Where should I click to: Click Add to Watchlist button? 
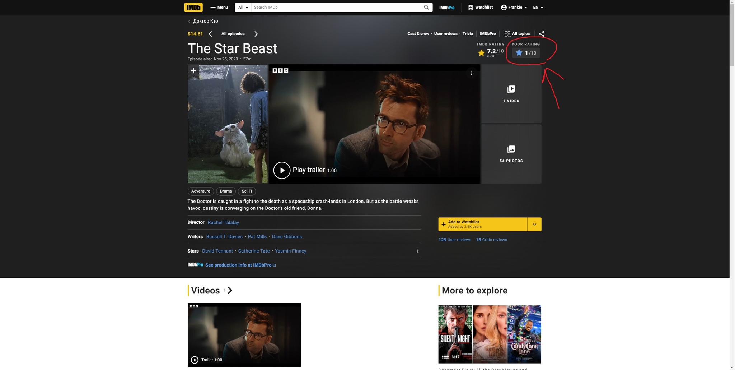click(x=483, y=224)
